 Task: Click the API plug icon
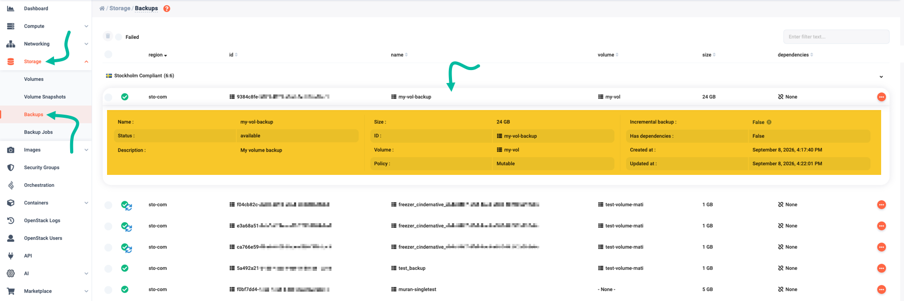tap(10, 255)
